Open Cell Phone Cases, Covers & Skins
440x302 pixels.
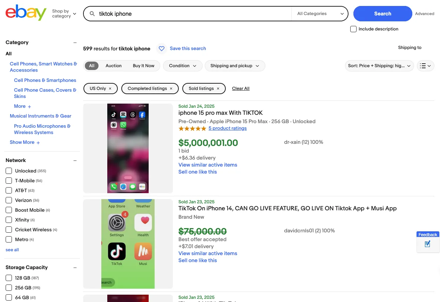click(45, 93)
